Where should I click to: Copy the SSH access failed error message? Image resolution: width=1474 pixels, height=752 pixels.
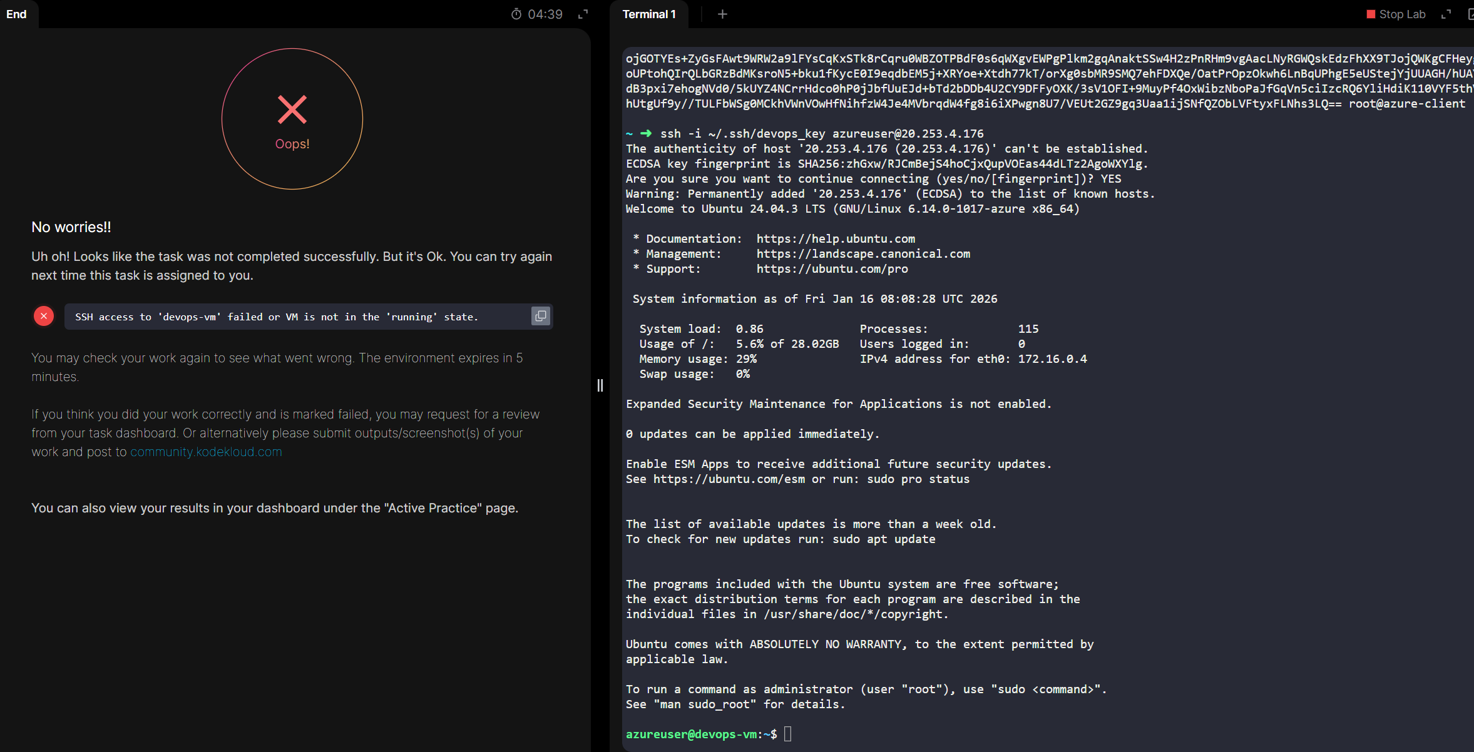[540, 317]
